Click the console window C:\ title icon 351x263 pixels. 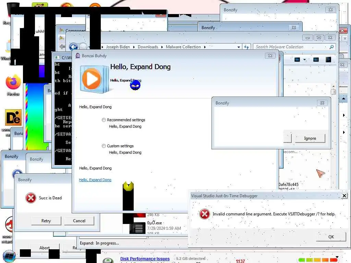57,58
